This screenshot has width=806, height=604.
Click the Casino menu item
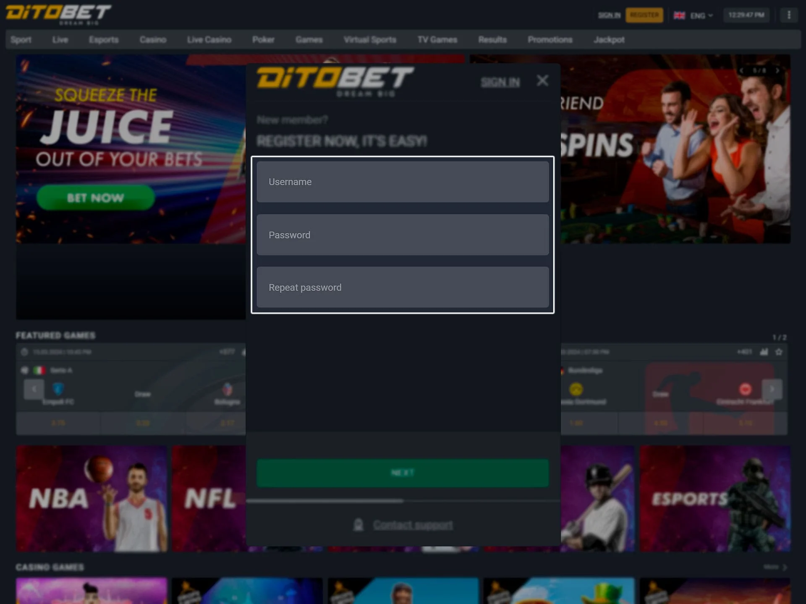tap(152, 39)
